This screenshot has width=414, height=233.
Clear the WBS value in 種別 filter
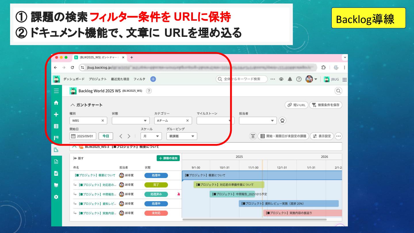pyautogui.click(x=103, y=121)
